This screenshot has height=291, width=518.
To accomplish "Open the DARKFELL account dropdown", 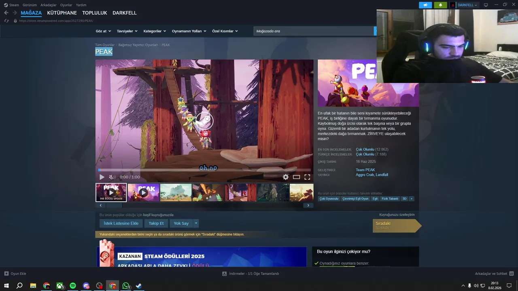I will [467, 5].
